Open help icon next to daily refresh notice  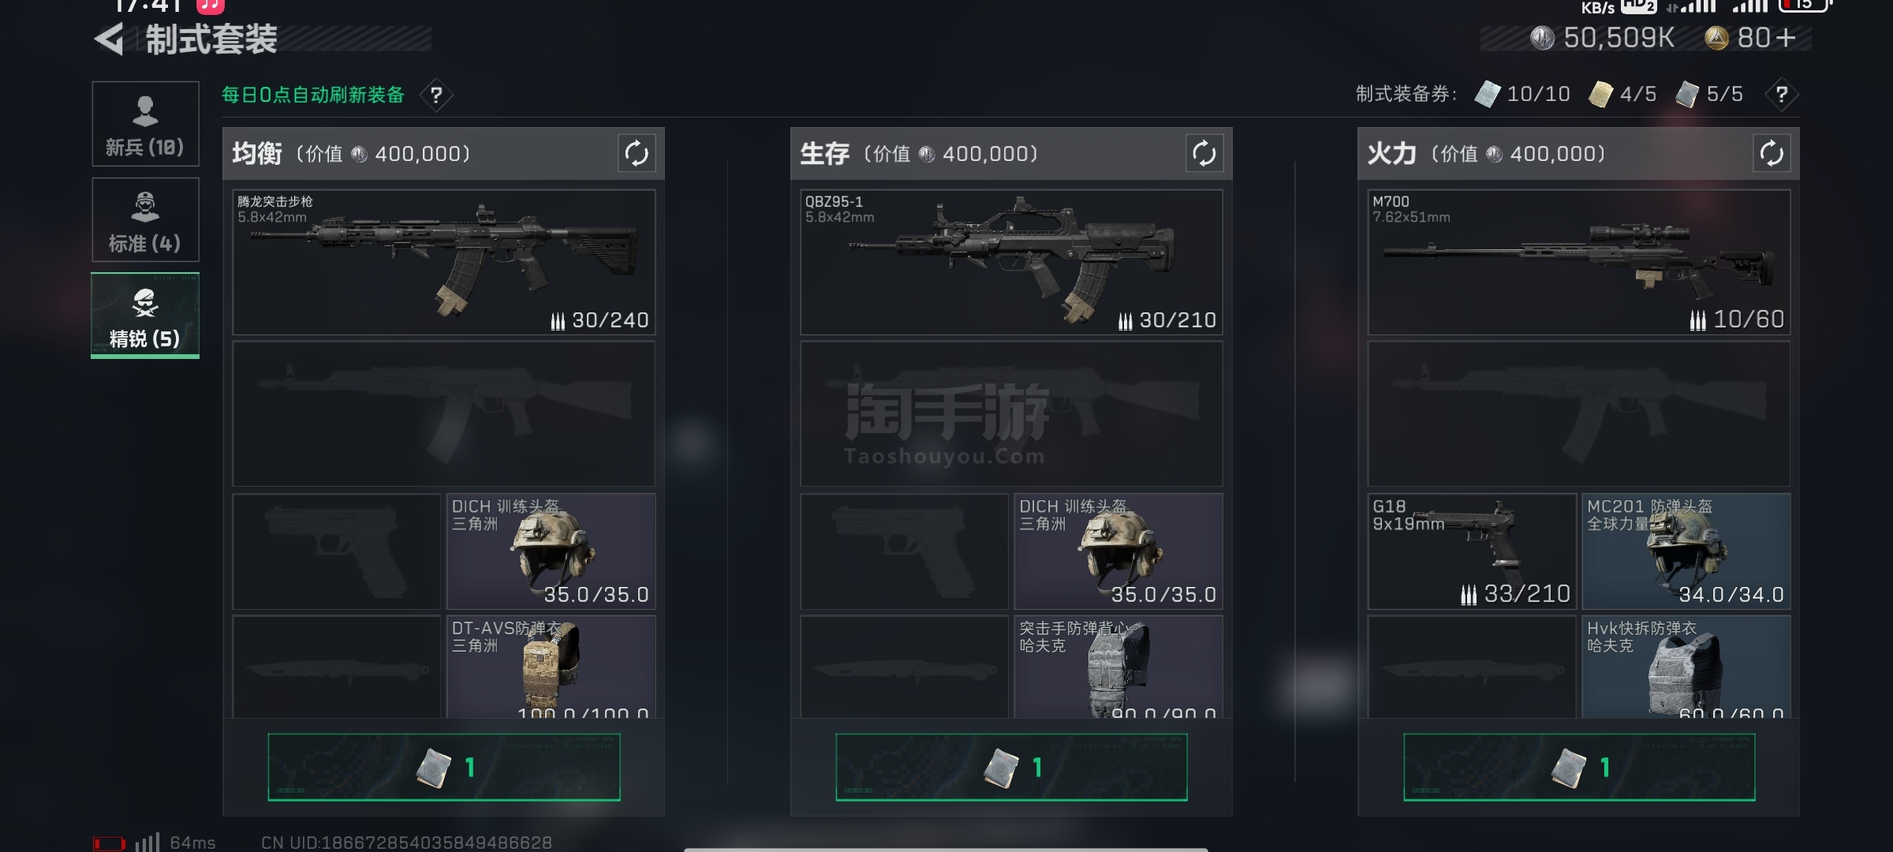point(436,95)
